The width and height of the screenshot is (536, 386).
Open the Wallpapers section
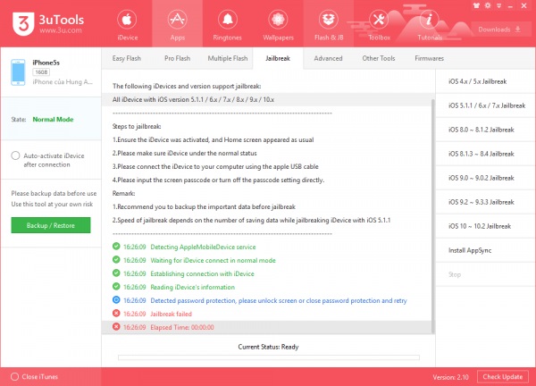(x=278, y=25)
